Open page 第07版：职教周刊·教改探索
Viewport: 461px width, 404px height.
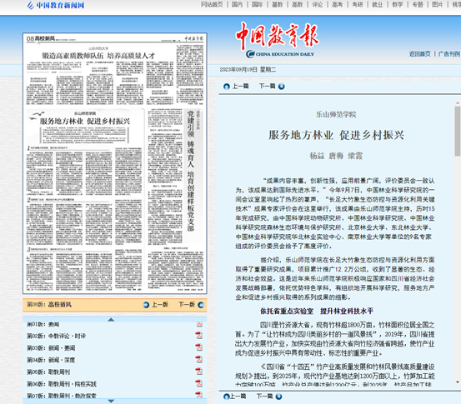tap(62, 396)
